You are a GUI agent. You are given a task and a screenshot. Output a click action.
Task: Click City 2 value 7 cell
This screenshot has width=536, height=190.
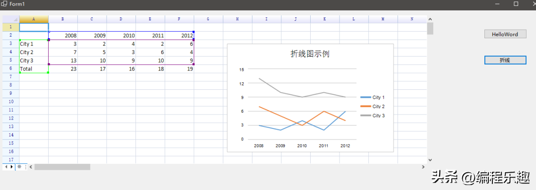(x=63, y=52)
